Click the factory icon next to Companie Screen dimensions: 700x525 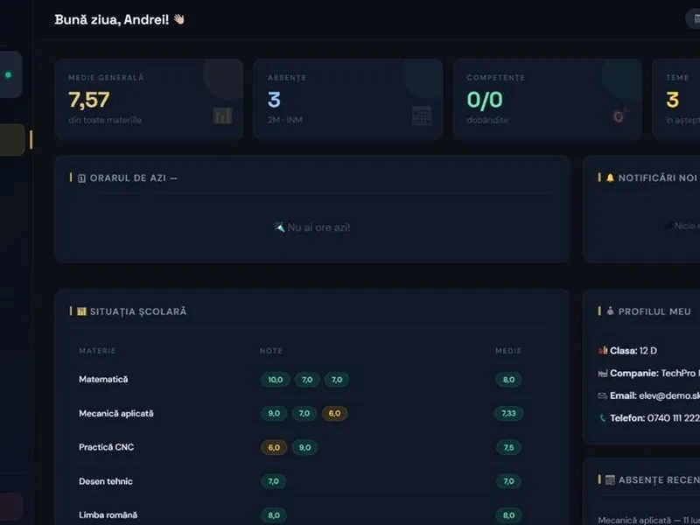[603, 374]
